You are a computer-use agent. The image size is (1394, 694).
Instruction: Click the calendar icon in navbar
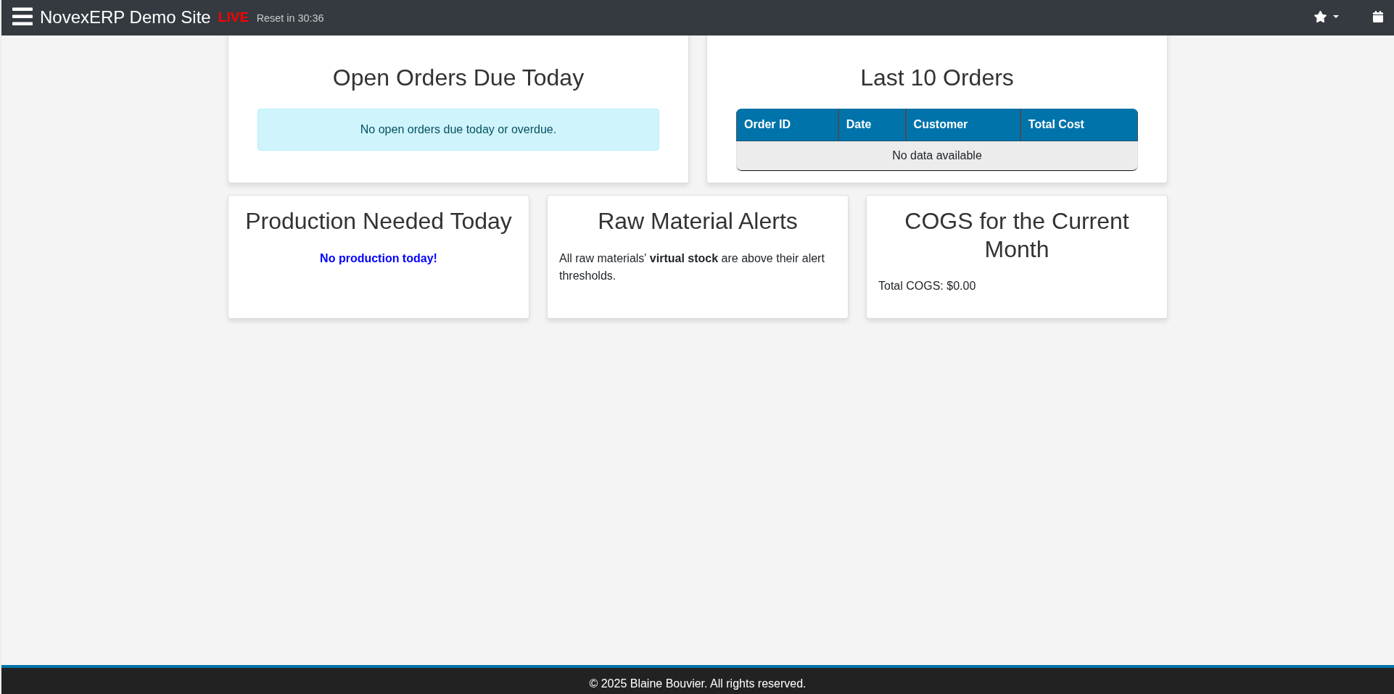click(x=1377, y=17)
